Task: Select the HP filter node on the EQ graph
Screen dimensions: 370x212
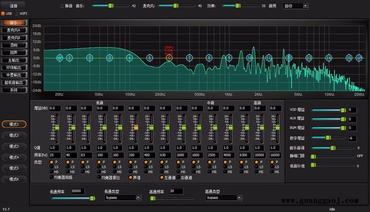Action: [60, 58]
